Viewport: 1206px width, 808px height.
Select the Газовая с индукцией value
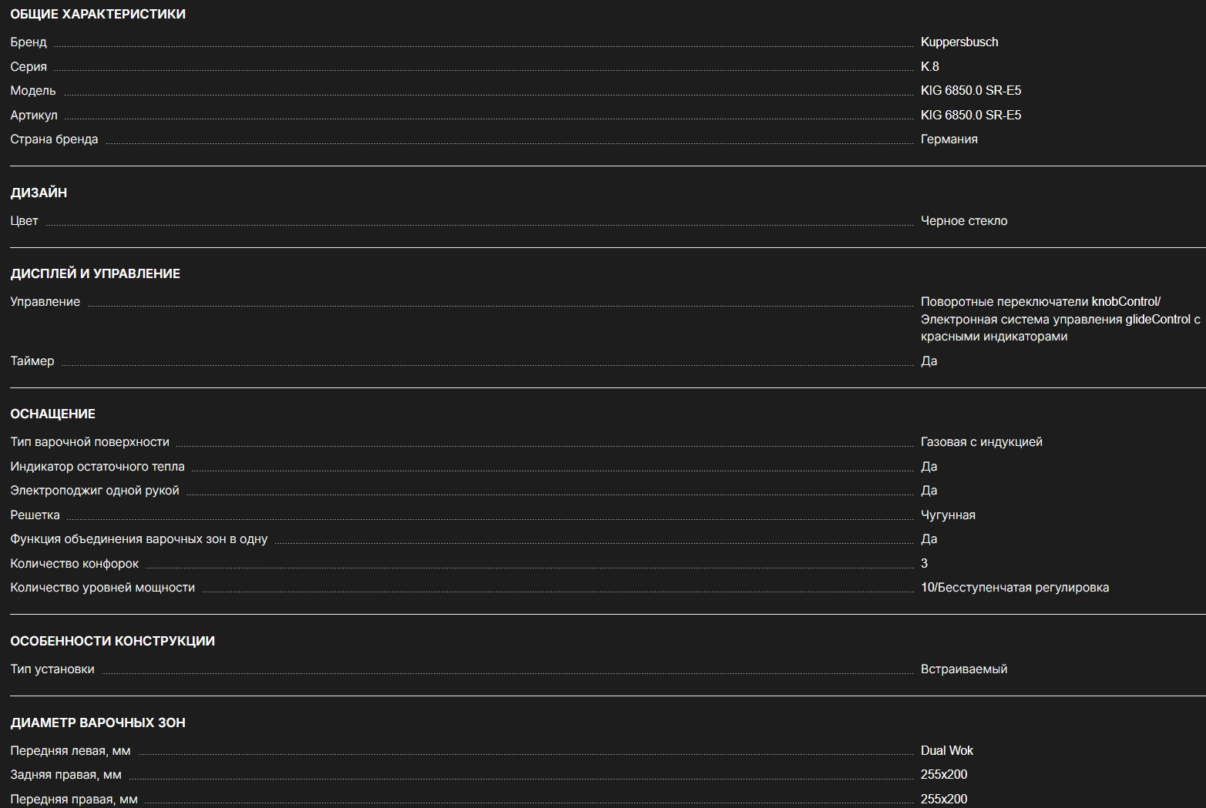click(x=981, y=442)
